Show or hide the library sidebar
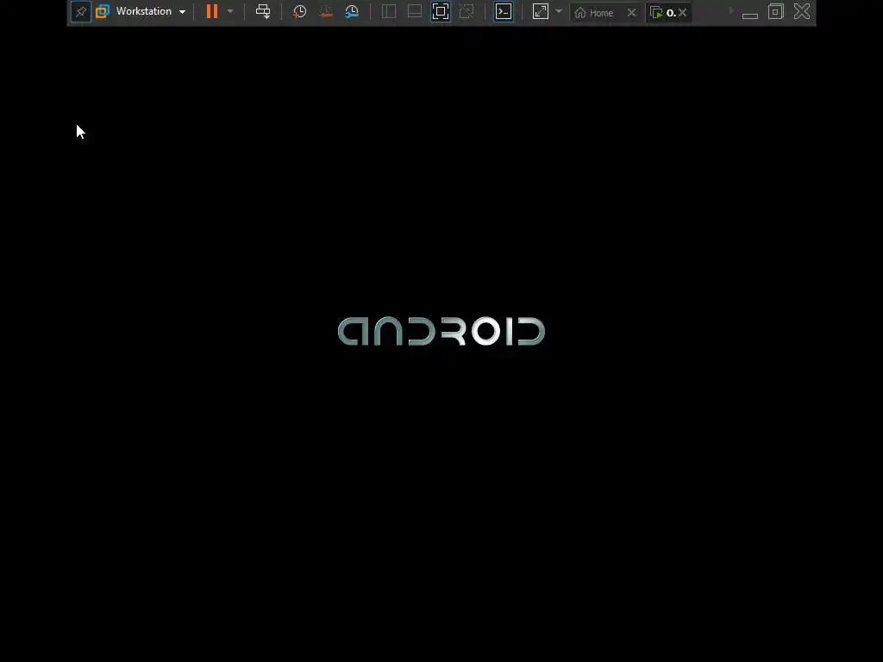Viewport: 883px width, 662px height. coord(389,11)
